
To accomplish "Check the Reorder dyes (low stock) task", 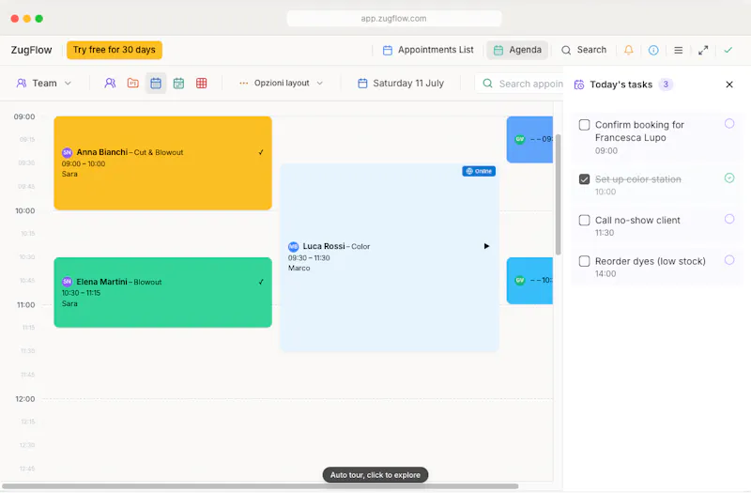I will coord(584,261).
